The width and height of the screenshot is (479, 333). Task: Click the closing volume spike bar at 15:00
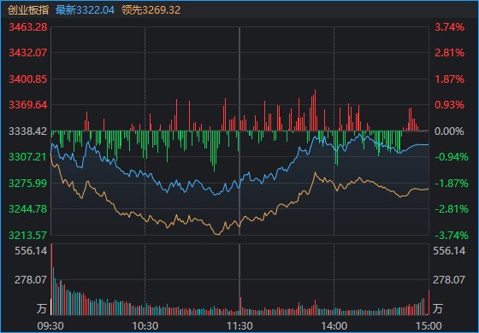coord(429,302)
